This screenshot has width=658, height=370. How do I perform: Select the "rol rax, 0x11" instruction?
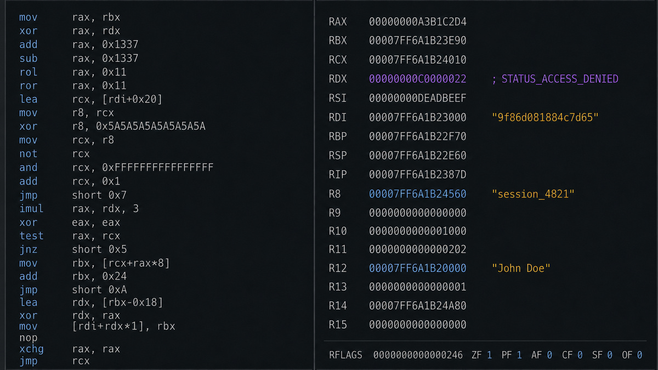click(73, 72)
